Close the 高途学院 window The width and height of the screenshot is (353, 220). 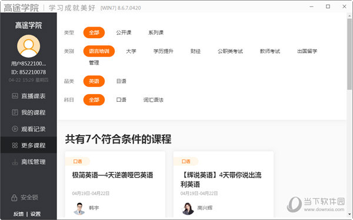[x=344, y=6]
